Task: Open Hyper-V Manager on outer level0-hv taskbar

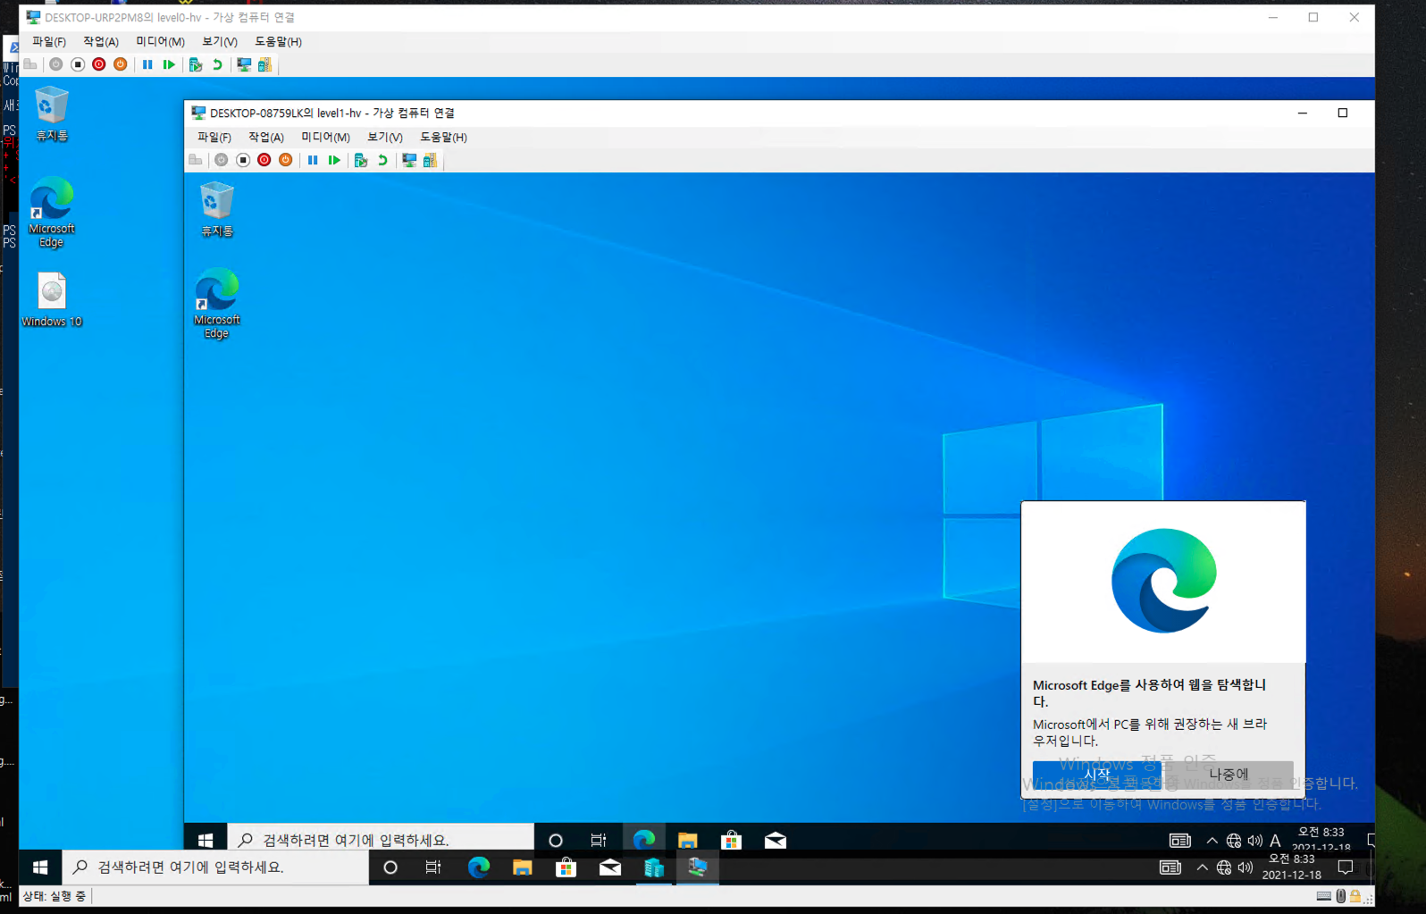Action: click(x=654, y=867)
